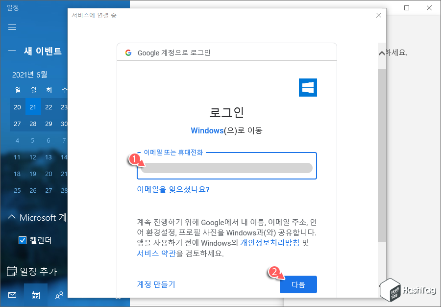The height and width of the screenshot is (307, 441).
Task: Open the hamburger navigation menu
Action: coord(12,27)
